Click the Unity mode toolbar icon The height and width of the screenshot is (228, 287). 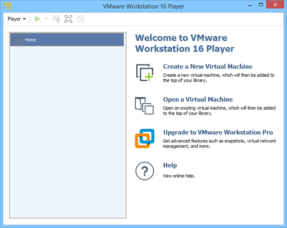(x=80, y=19)
